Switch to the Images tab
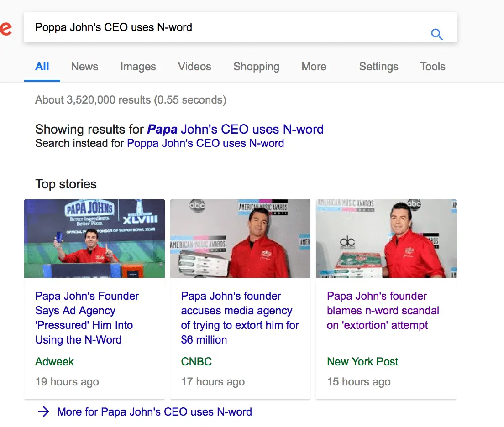 click(x=138, y=67)
